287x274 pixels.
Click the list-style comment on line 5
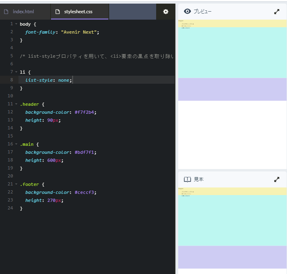[96, 56]
